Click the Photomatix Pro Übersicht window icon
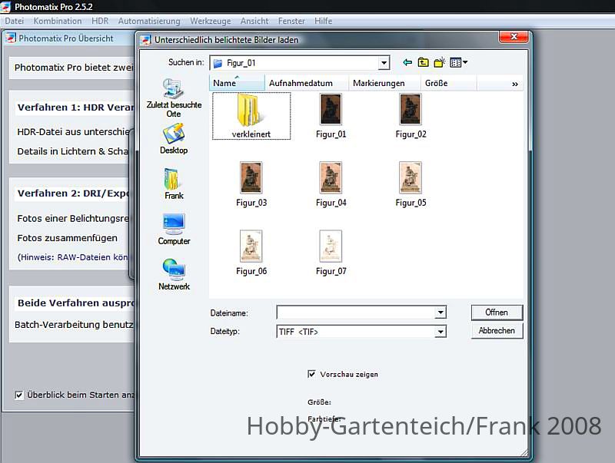The image size is (615, 463). [11, 38]
